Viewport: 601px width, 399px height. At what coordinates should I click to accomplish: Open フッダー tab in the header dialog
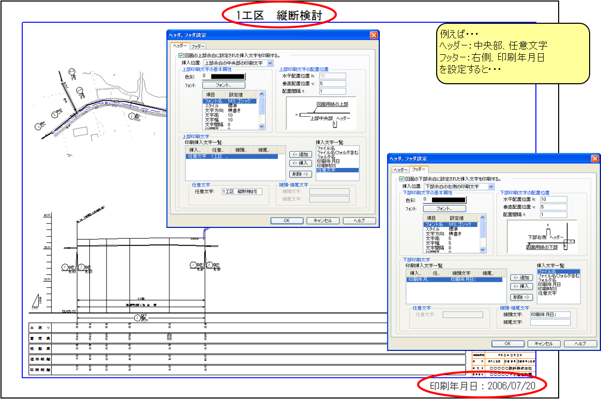point(198,46)
